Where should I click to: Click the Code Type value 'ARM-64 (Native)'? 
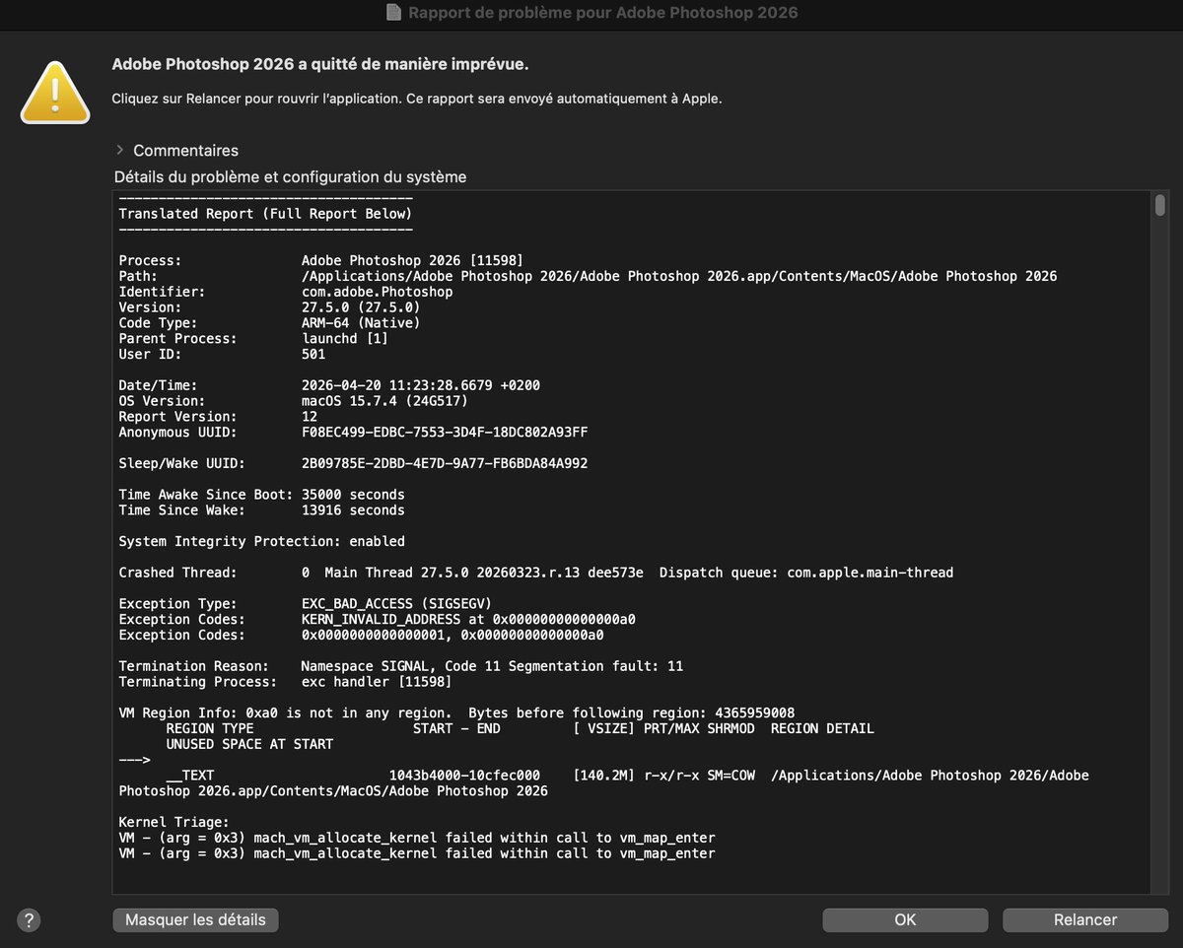pos(361,323)
